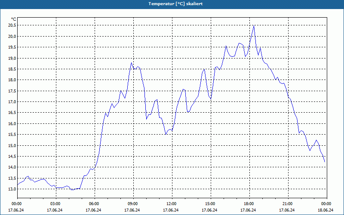The height and width of the screenshot is (215, 344).
Task: Click the 13,5 y-axis label
Action: point(12,178)
